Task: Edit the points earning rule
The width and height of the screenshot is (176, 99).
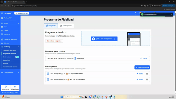Action: pos(145,58)
